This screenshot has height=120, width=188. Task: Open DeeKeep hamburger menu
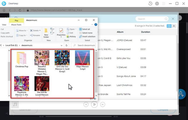click(x=164, y=3)
